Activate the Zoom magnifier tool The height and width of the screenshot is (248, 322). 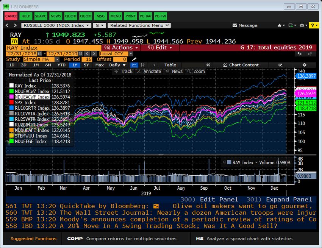pyautogui.click(x=196, y=72)
